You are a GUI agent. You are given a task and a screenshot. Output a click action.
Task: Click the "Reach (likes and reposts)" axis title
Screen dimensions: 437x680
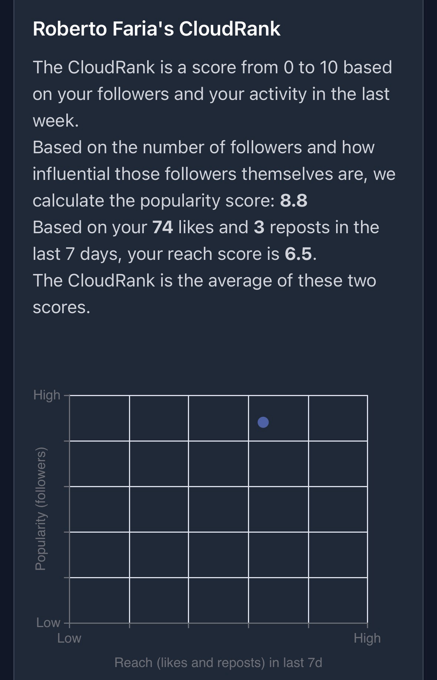click(x=218, y=663)
